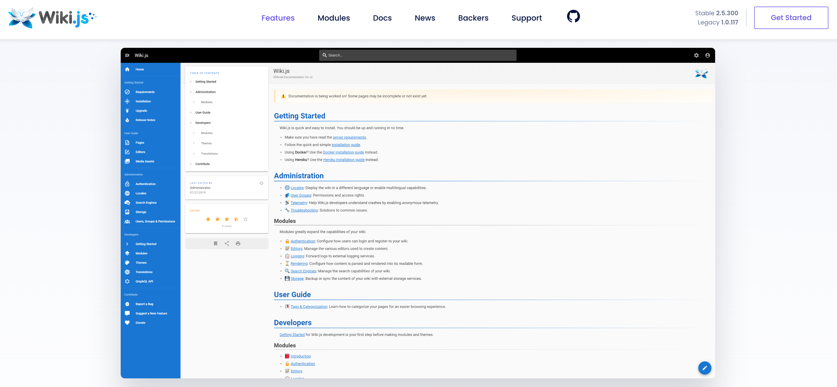Click the Release Notes flame icon

(127, 120)
